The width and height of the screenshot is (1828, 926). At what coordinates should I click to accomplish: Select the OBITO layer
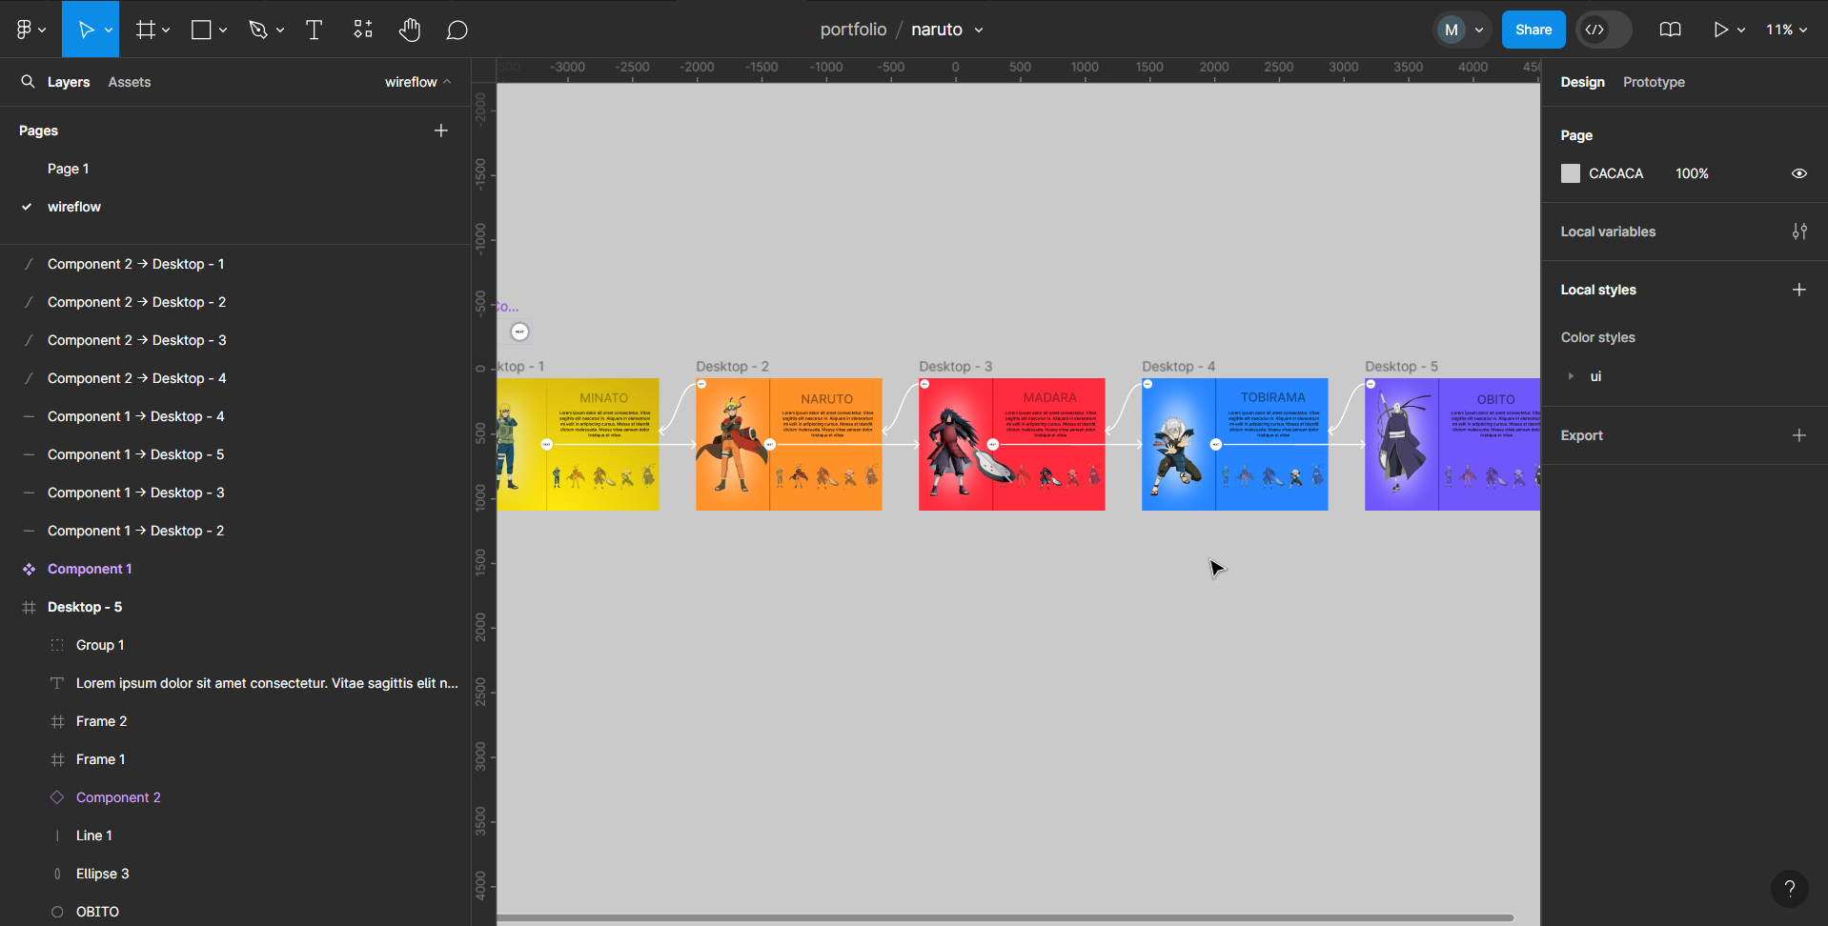coord(97,912)
